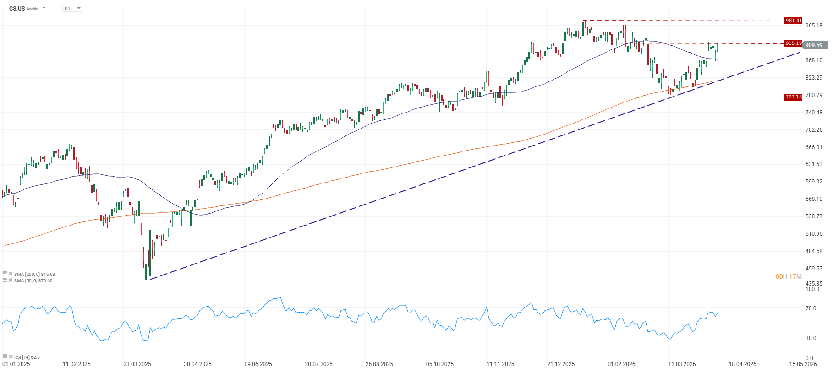Click the D1 timeframe label
Viewport: 833px width, 372px height.
click(67, 8)
